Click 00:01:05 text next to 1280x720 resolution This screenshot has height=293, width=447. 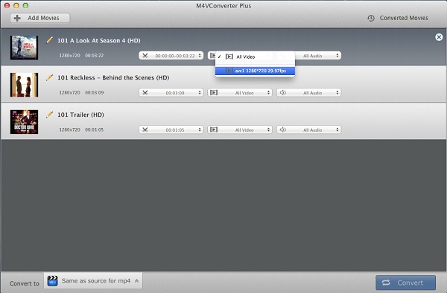click(95, 129)
